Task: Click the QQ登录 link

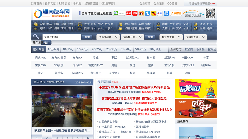Action: click(172, 3)
